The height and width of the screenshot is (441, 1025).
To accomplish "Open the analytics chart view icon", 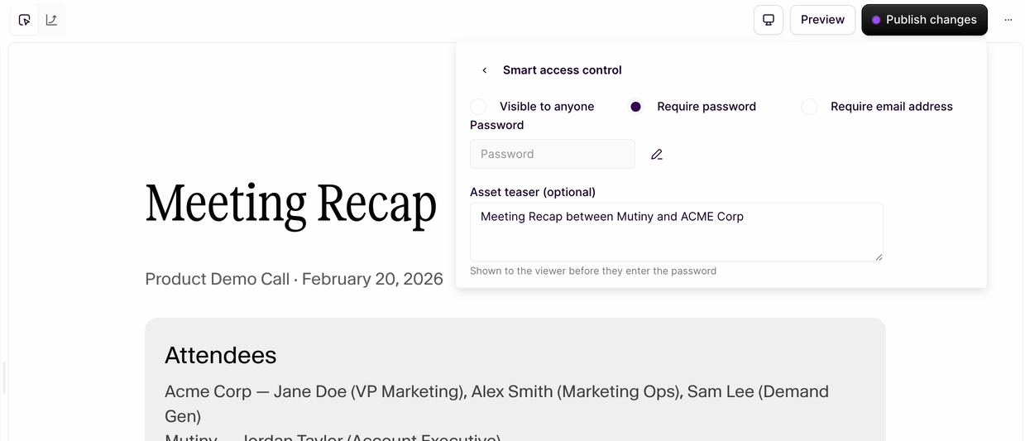I will tap(52, 20).
